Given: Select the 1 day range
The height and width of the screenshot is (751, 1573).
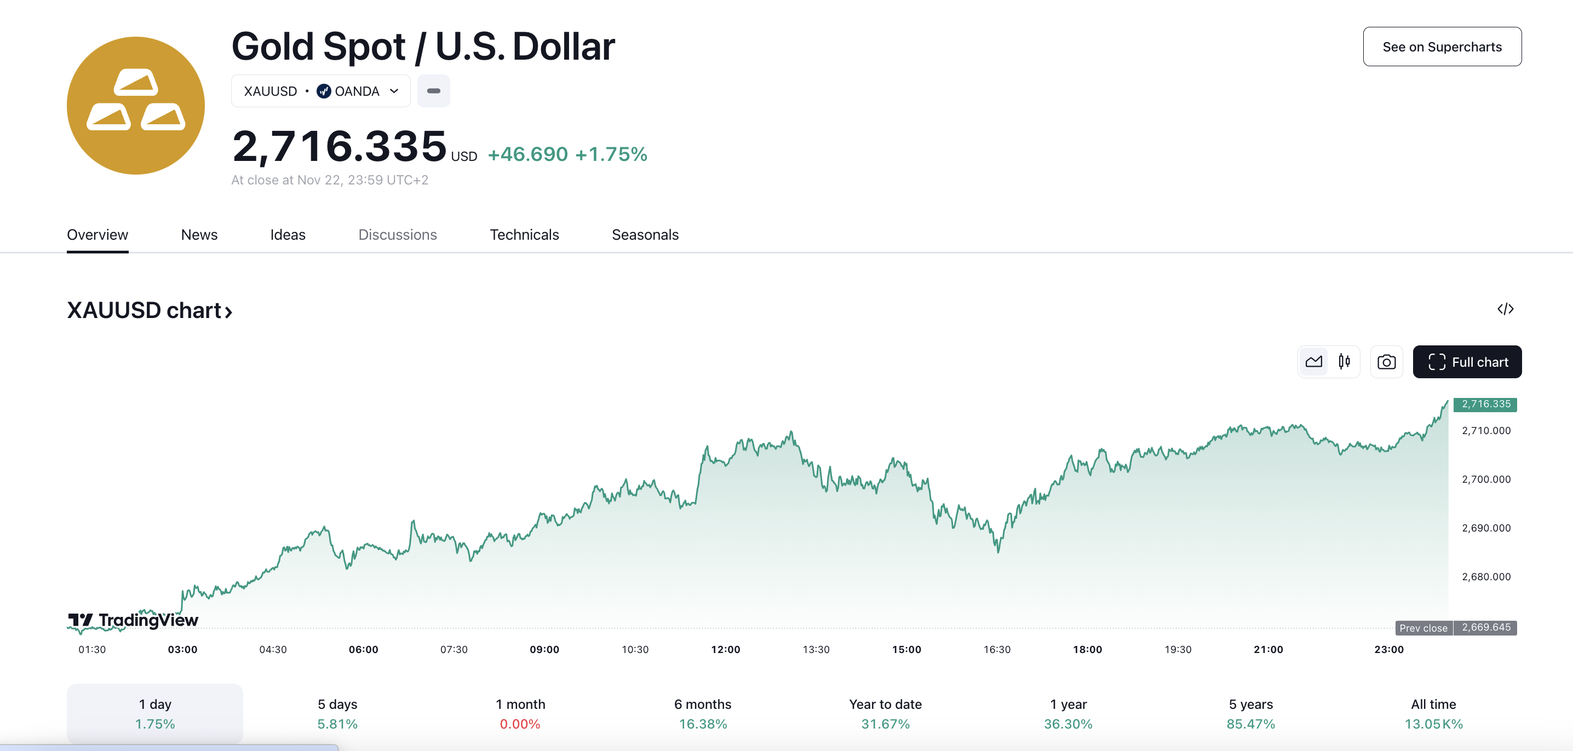Looking at the screenshot, I should [154, 713].
